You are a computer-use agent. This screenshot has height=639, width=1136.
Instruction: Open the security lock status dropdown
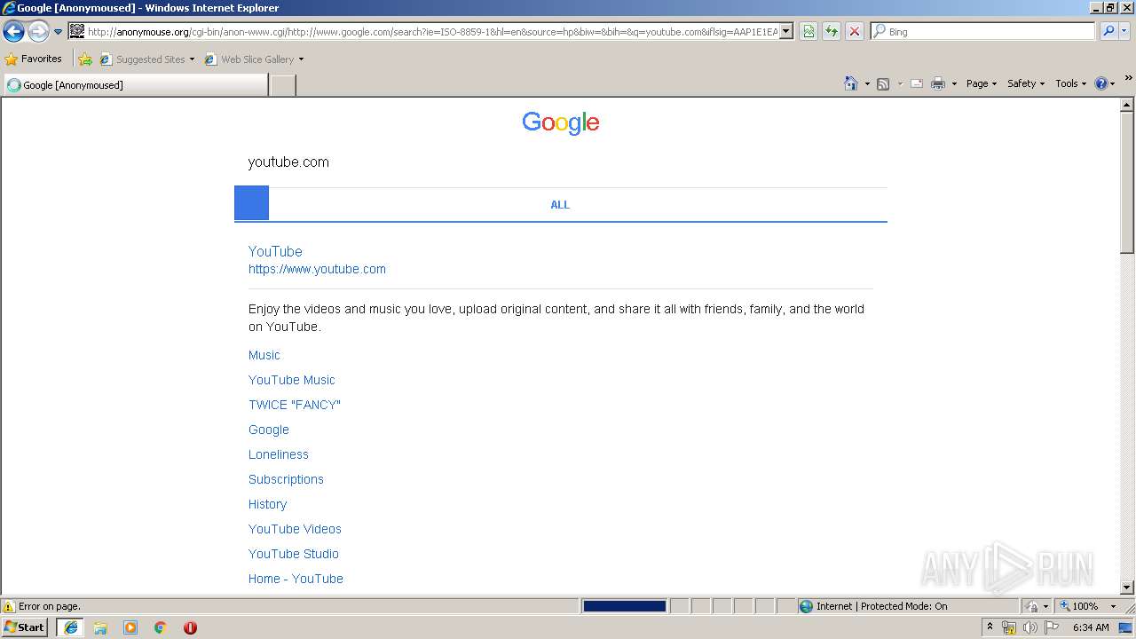[x=1037, y=606]
